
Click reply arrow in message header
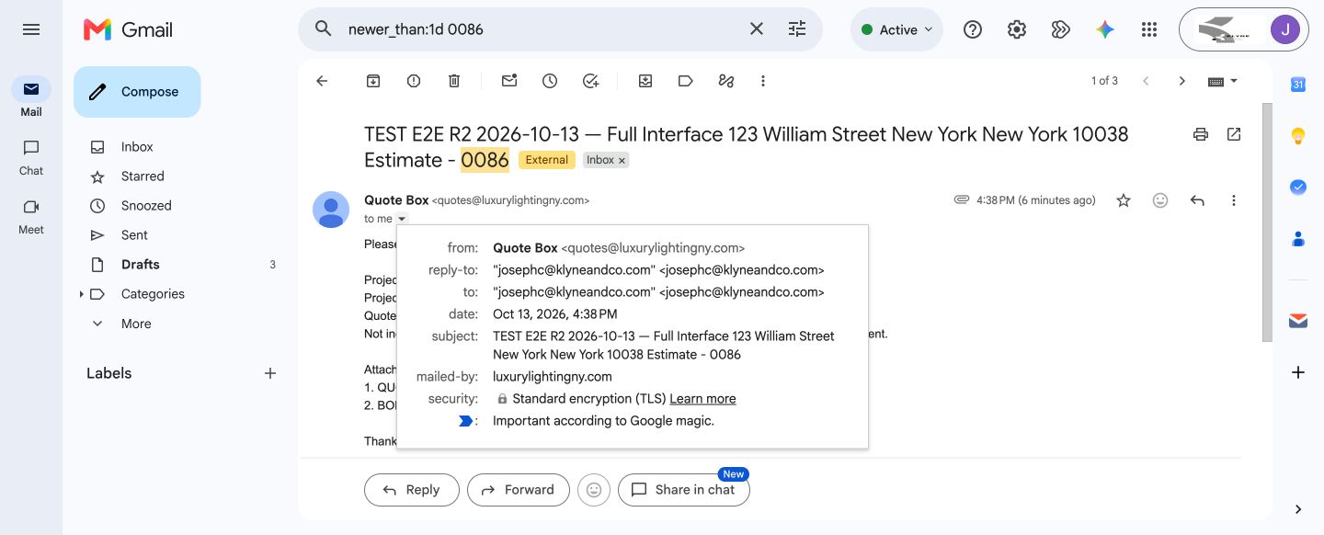click(1197, 200)
